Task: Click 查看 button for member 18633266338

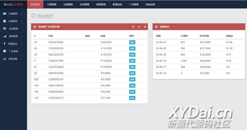Action: pos(132,55)
